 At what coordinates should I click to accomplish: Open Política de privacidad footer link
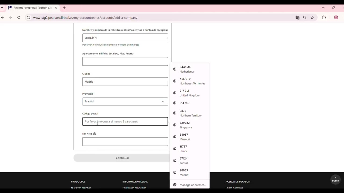coord(134,188)
